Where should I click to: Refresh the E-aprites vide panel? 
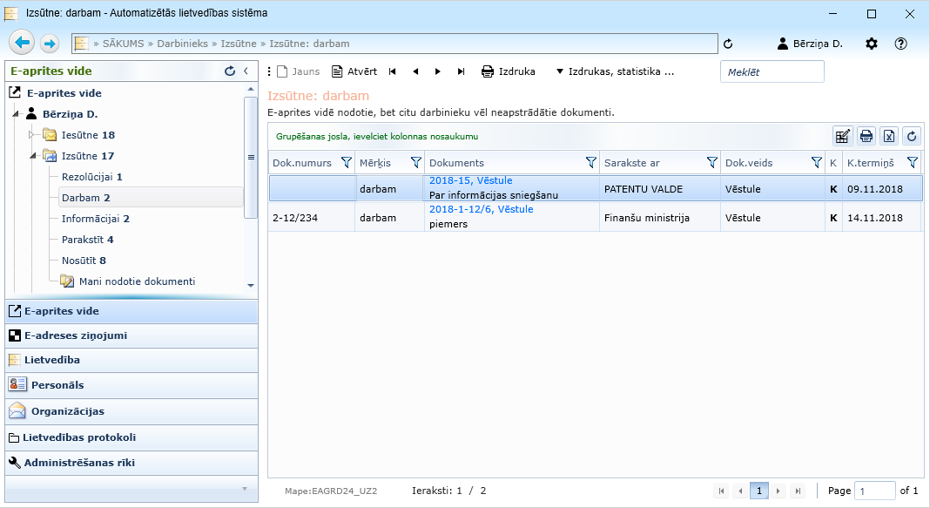[230, 71]
